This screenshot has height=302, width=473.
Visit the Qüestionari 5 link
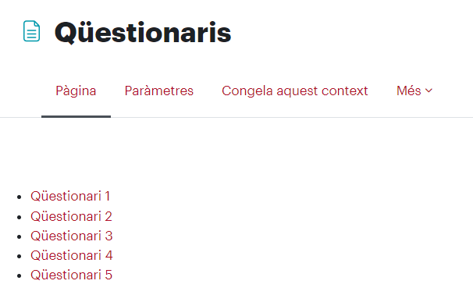click(72, 275)
